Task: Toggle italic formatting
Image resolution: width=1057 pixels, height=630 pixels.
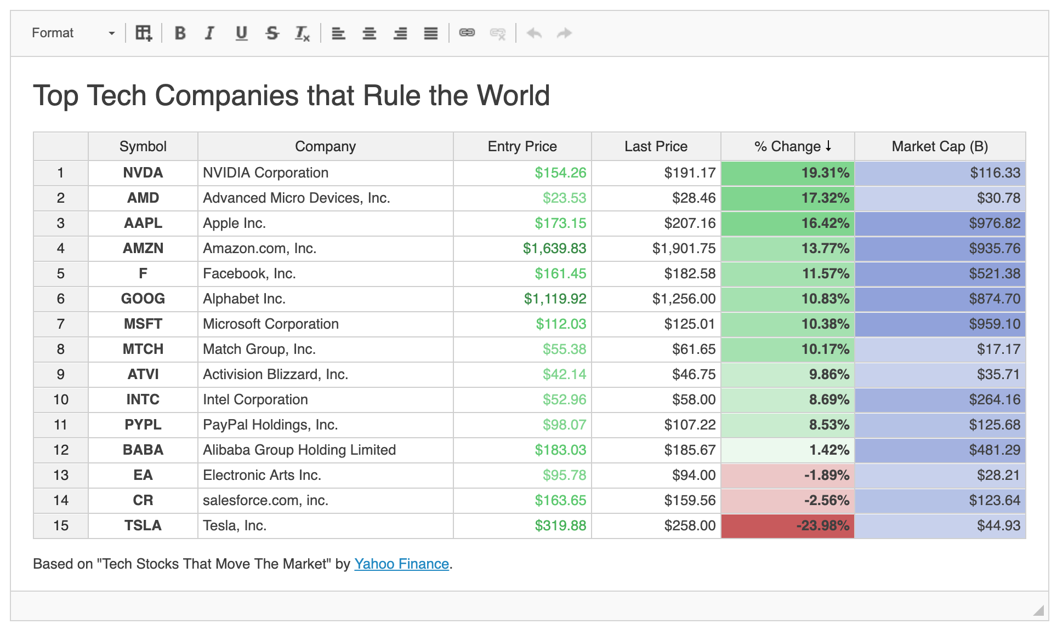Action: tap(210, 33)
